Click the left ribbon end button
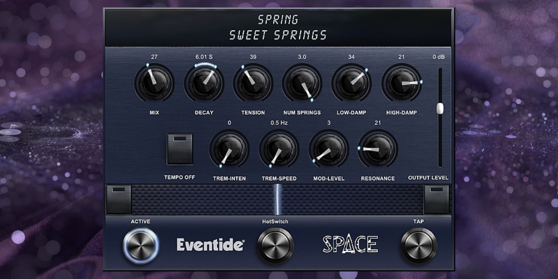This screenshot has height=279, width=558. 118,199
